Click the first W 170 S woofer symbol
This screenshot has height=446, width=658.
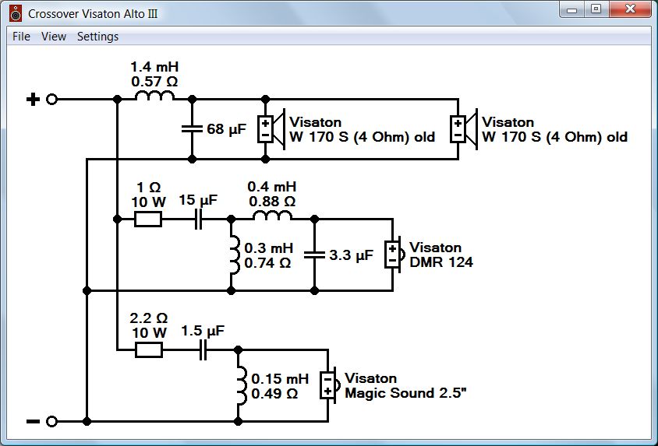coord(271,129)
